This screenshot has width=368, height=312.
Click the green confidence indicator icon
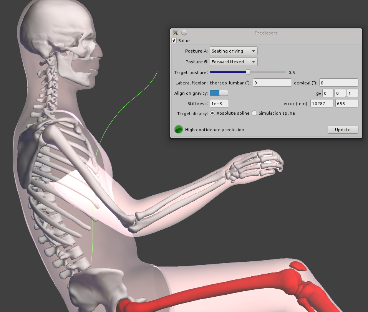[179, 129]
